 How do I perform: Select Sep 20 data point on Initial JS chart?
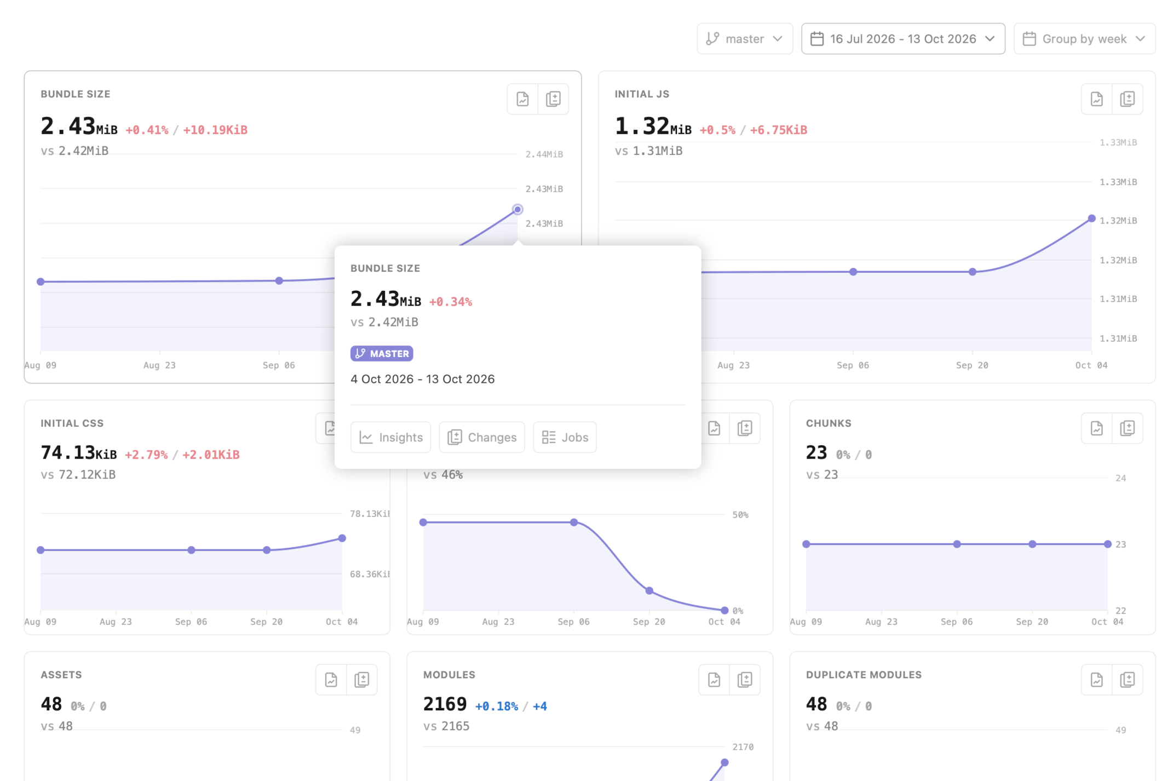972,272
